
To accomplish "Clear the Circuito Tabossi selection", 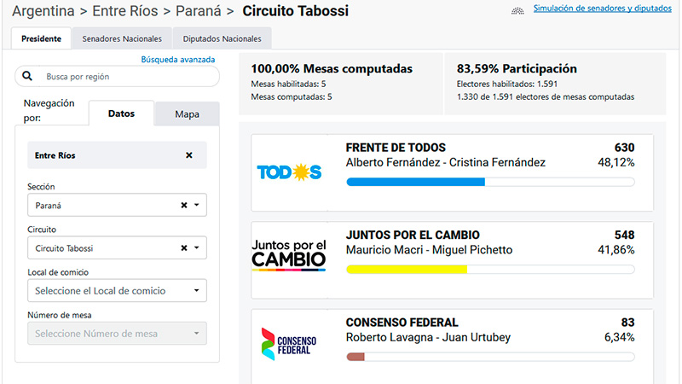I will click(184, 247).
